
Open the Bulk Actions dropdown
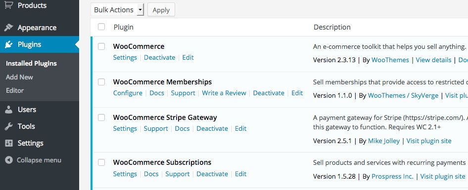pyautogui.click(x=117, y=10)
